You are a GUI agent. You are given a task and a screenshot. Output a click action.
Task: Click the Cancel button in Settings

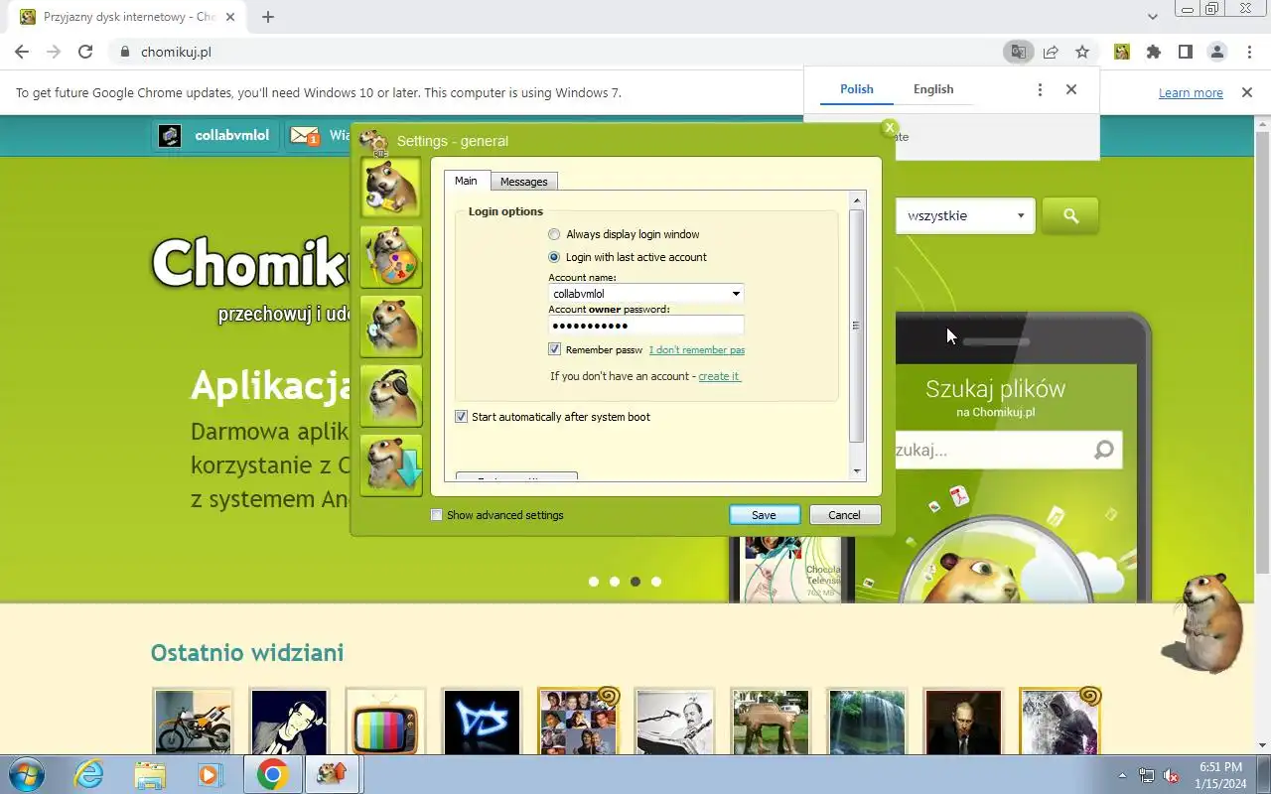pos(844,515)
